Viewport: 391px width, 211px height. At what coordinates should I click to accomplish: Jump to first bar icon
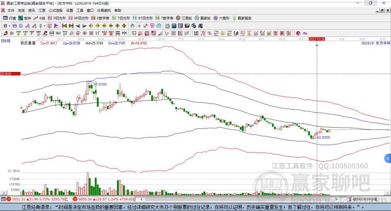pos(65,26)
